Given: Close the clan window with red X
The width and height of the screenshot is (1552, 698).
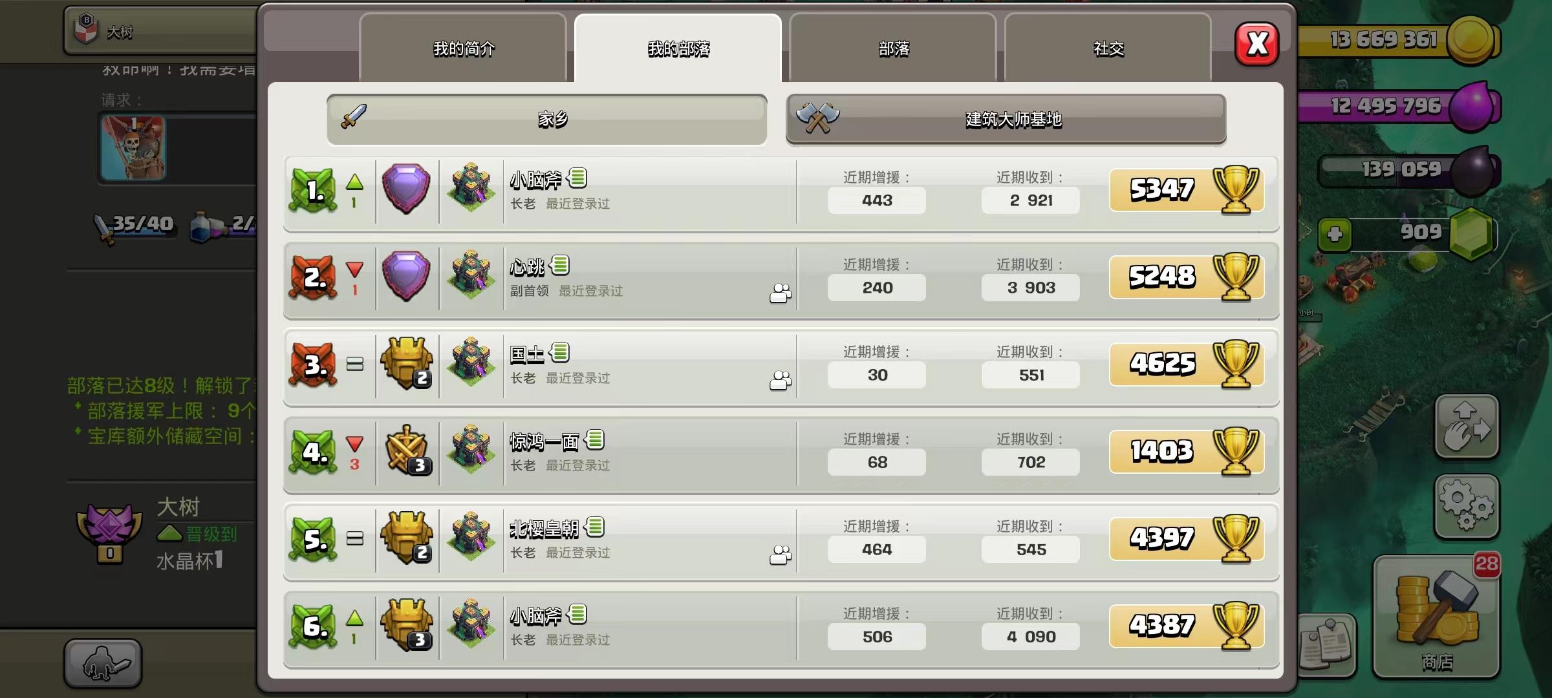Looking at the screenshot, I should point(1256,44).
